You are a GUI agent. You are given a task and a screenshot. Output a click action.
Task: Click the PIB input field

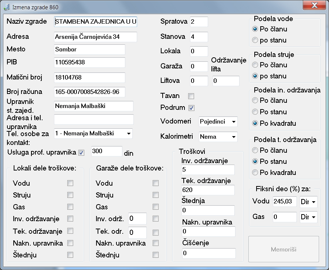89,63
